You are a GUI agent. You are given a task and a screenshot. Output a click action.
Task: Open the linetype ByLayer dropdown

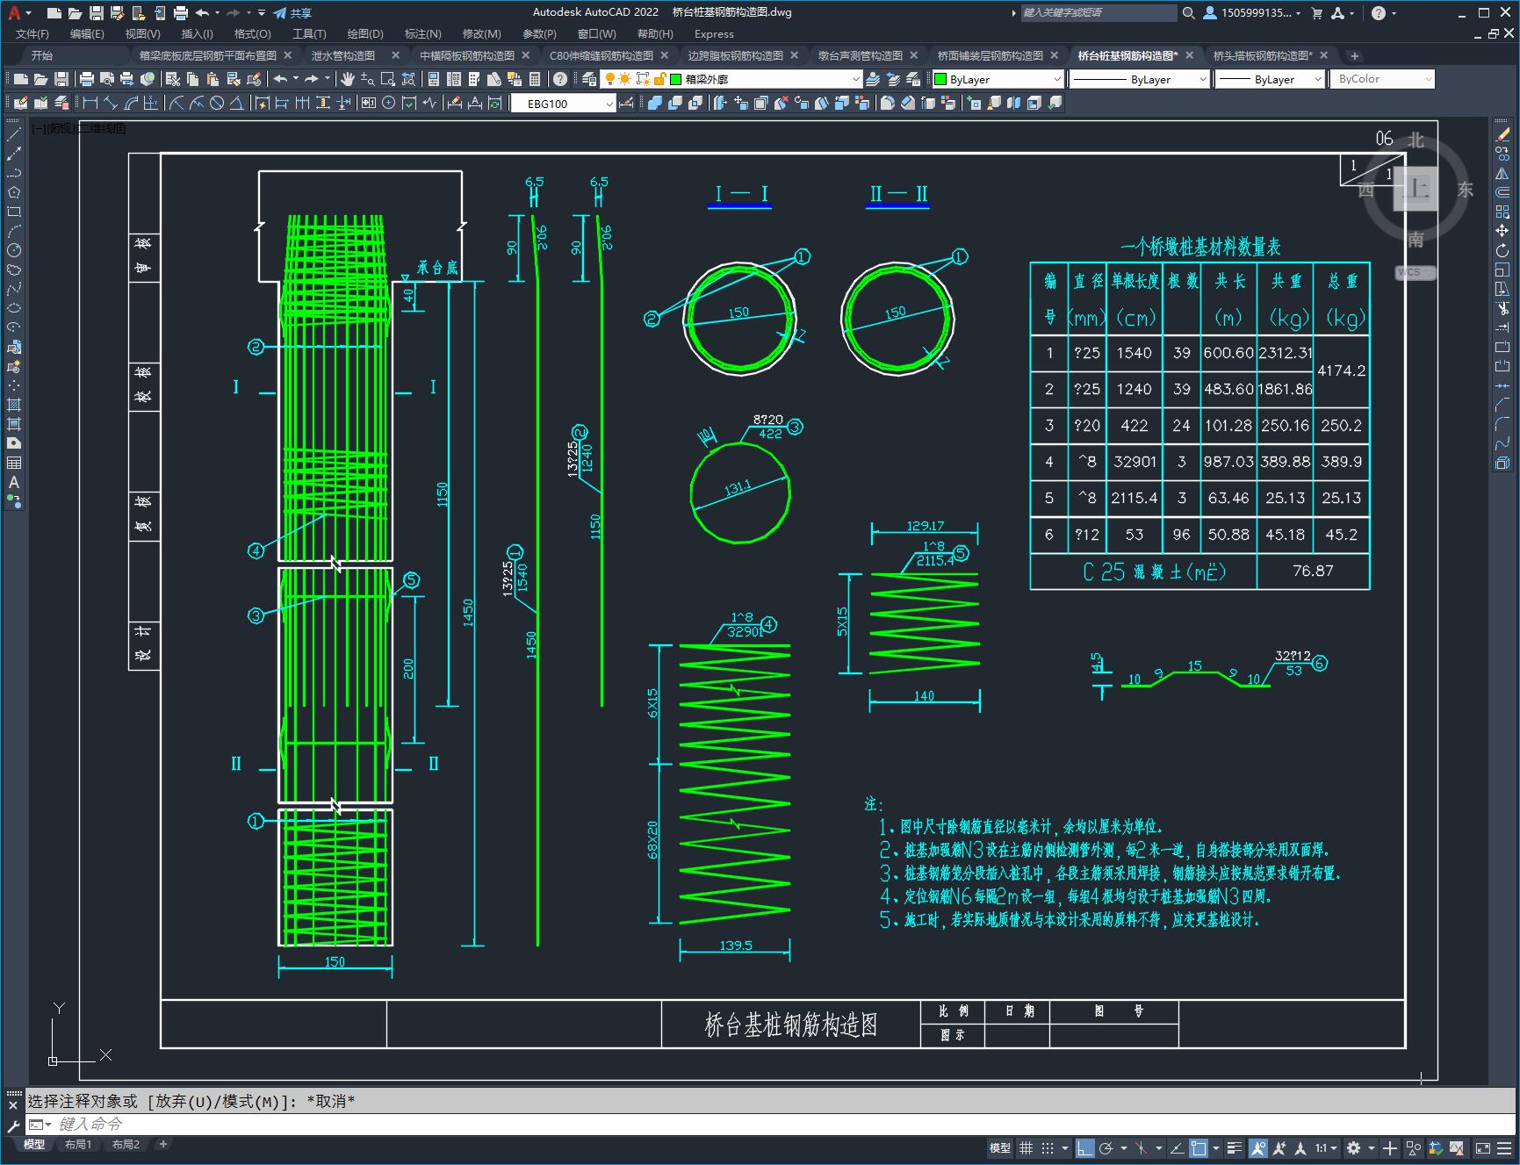pyautogui.click(x=1140, y=79)
